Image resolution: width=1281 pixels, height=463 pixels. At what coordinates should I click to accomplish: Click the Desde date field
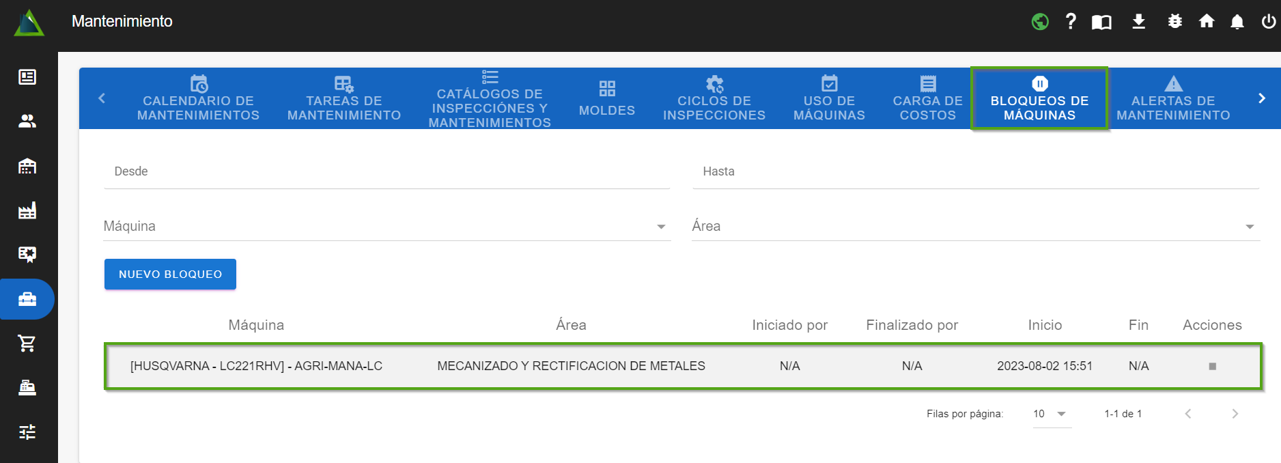pos(386,171)
